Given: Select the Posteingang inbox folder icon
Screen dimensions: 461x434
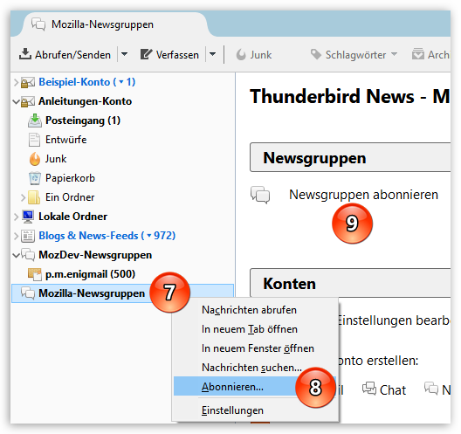Looking at the screenshot, I should point(35,121).
